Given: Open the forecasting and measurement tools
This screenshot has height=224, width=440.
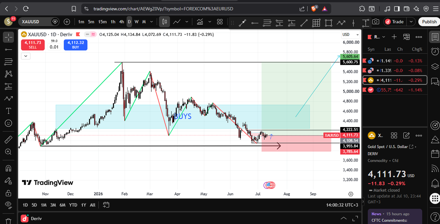Looking at the screenshot, I should click(x=8, y=86).
